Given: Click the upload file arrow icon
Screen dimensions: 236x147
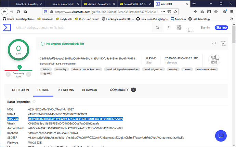Looking at the screenshot, I should click(169, 28).
